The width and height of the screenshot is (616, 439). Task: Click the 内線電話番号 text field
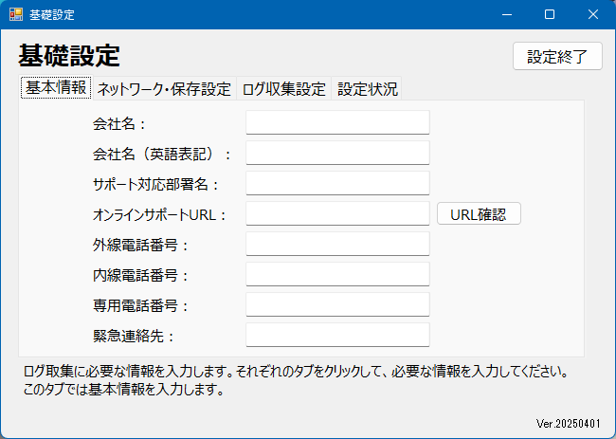337,275
